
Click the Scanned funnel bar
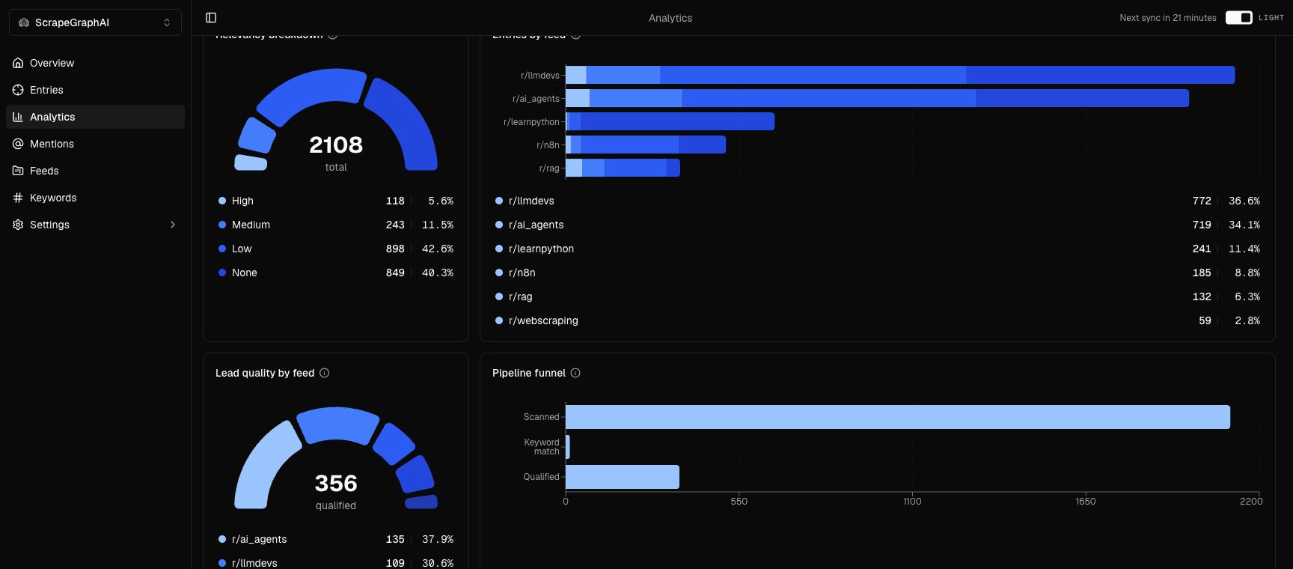[x=898, y=417]
